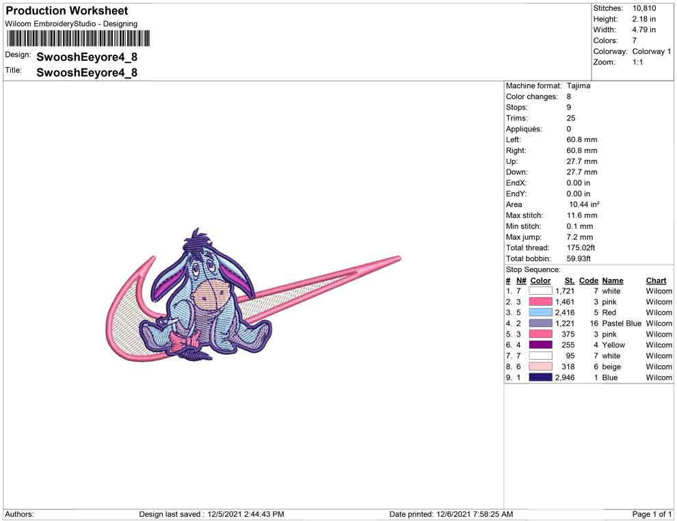Click the 'St.' column header
This screenshot has width=677, height=521.
click(570, 280)
